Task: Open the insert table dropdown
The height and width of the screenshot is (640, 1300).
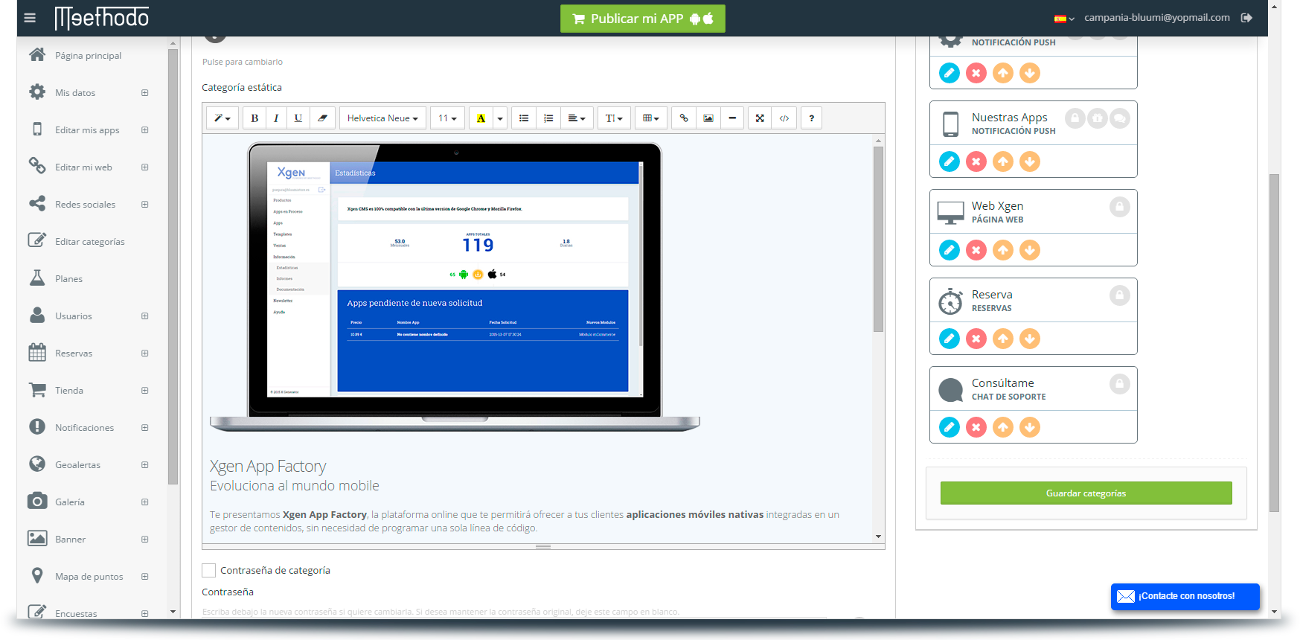Action: (x=651, y=118)
